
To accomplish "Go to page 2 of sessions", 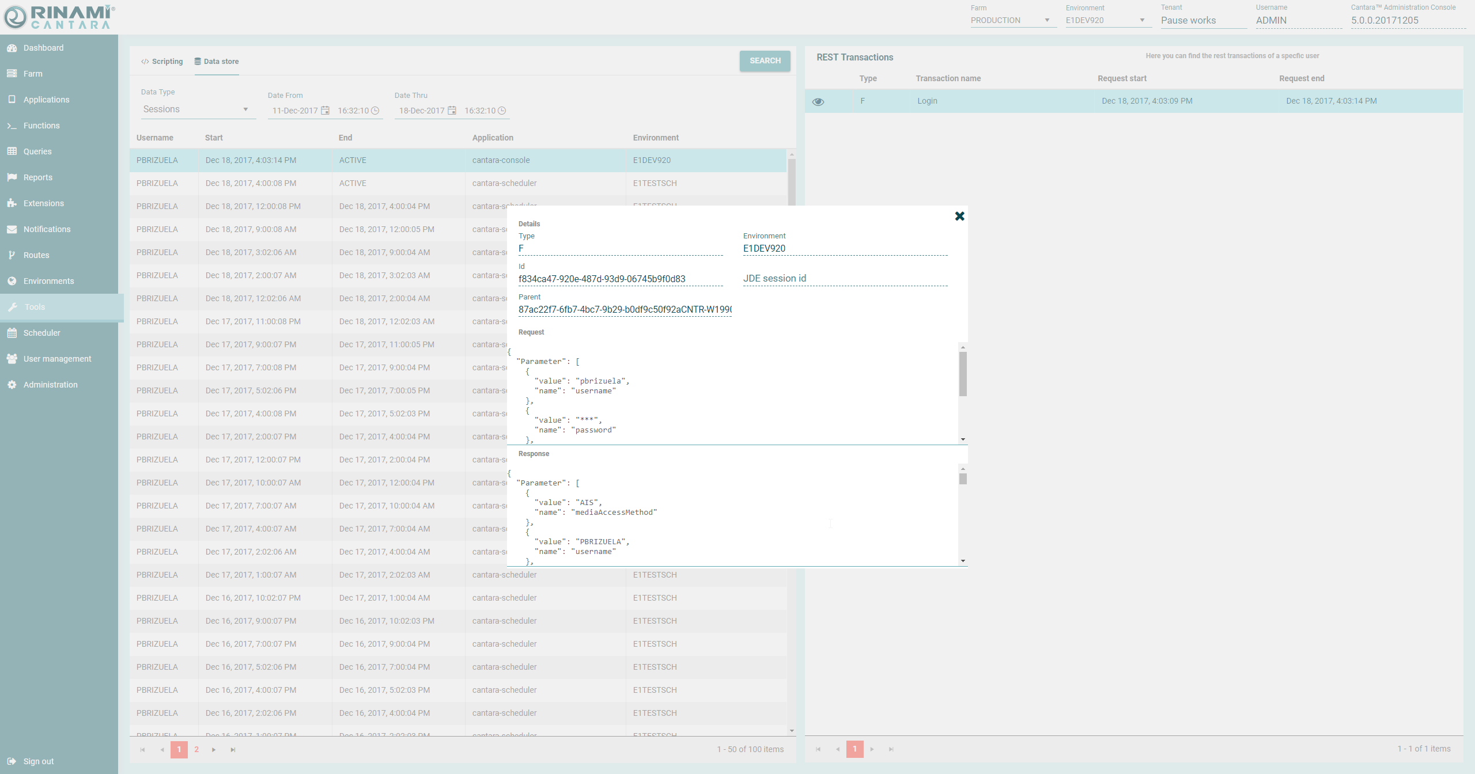I will click(196, 749).
